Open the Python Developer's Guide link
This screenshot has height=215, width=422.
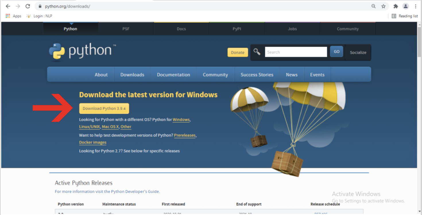click(135, 191)
